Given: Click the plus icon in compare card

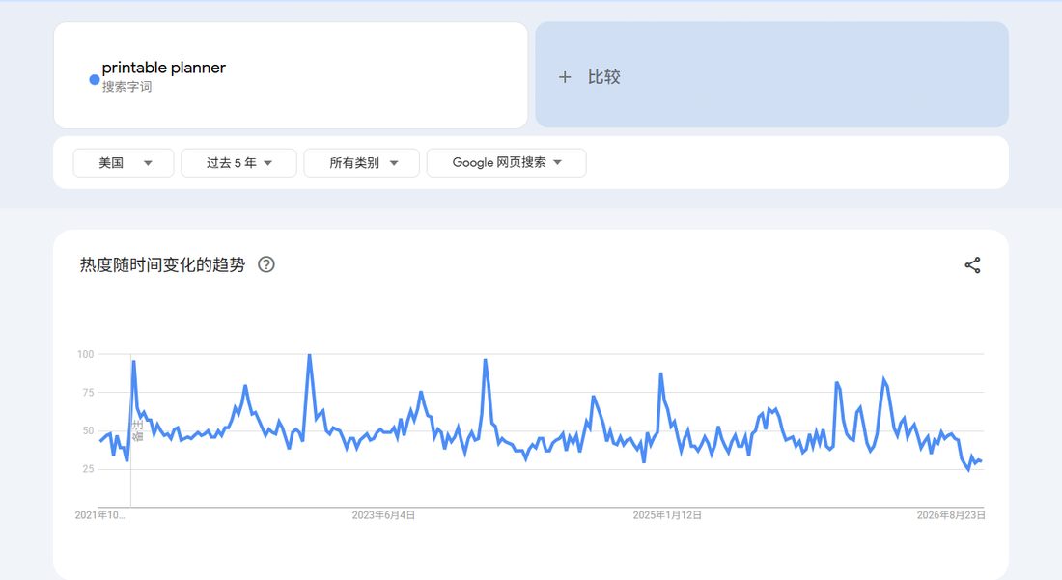Looking at the screenshot, I should pos(565,77).
